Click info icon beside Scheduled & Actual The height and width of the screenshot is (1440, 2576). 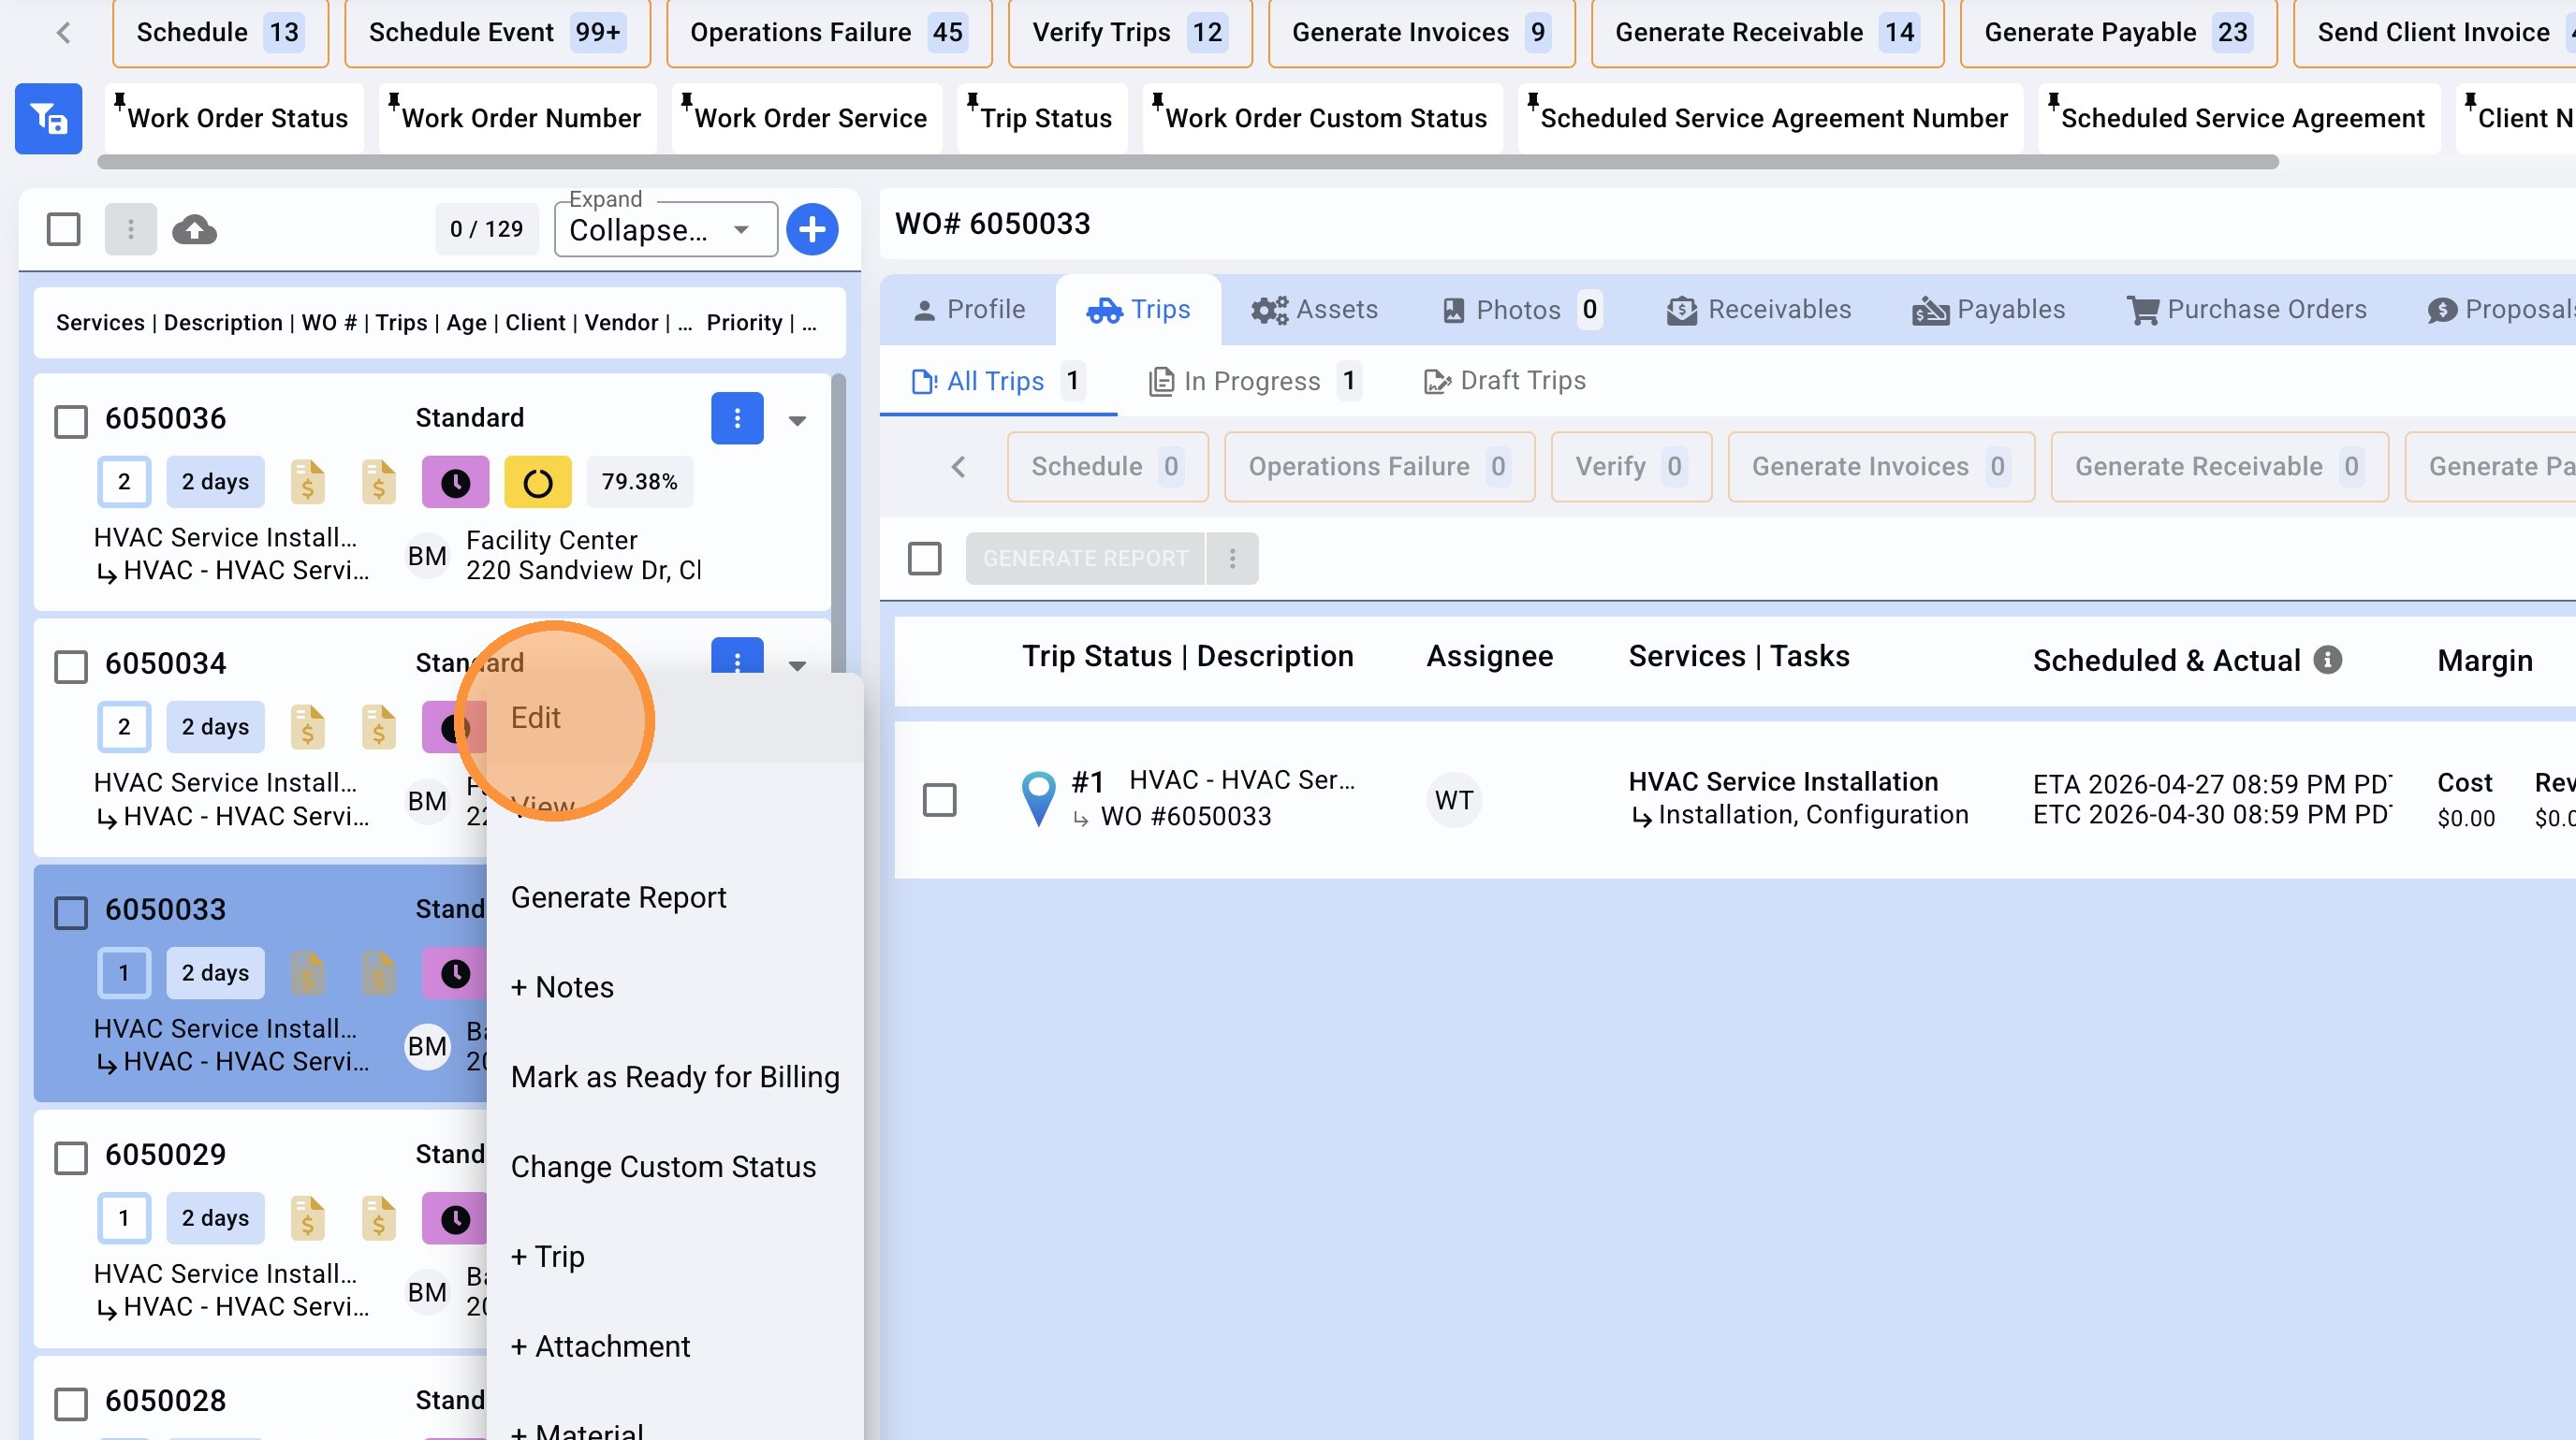[x=2328, y=660]
